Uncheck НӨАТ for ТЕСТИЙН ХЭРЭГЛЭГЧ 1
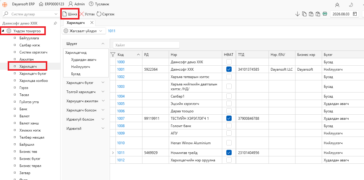Image resolution: width=364 pixels, height=180 pixels. click(x=229, y=118)
